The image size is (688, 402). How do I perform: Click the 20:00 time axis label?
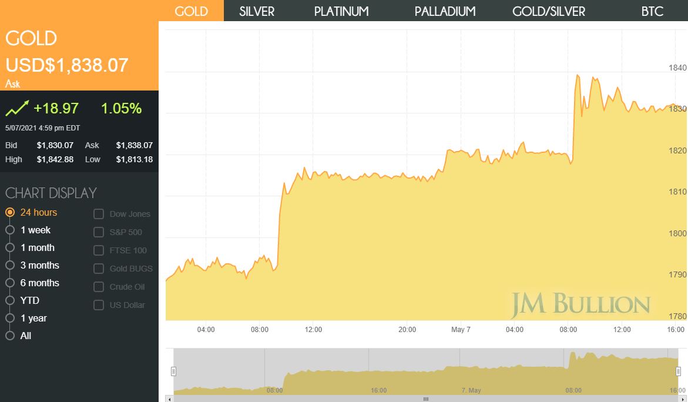tap(407, 330)
